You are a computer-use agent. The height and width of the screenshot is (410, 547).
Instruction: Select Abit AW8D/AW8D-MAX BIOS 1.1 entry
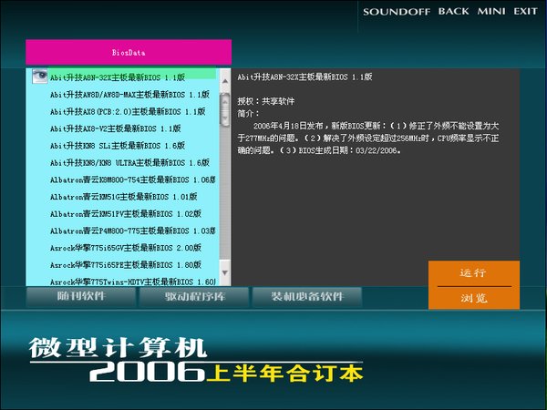129,95
